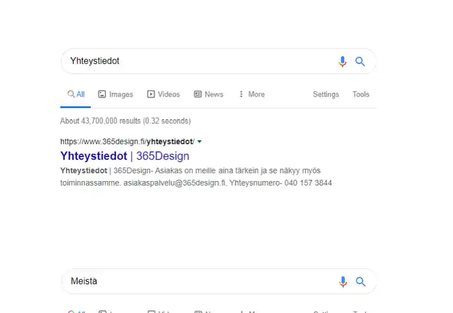Click the News tab newspaper icon
This screenshot has height=313, width=453.
point(197,94)
